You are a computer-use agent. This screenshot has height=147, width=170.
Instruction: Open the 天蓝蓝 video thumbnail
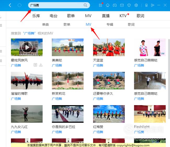click(x=109, y=47)
